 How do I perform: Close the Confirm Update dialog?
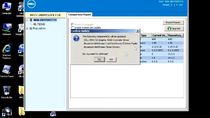click(137, 31)
